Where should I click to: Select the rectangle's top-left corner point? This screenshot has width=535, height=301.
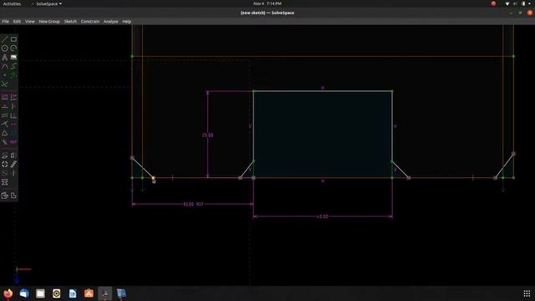click(253, 91)
